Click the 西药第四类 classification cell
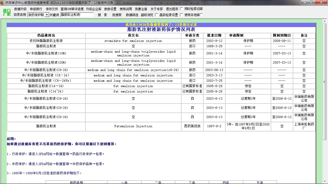The width and height of the screenshot is (328, 184). (x=192, y=126)
